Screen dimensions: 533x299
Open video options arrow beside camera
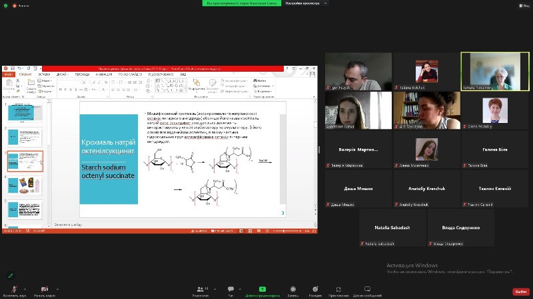(x=57, y=289)
